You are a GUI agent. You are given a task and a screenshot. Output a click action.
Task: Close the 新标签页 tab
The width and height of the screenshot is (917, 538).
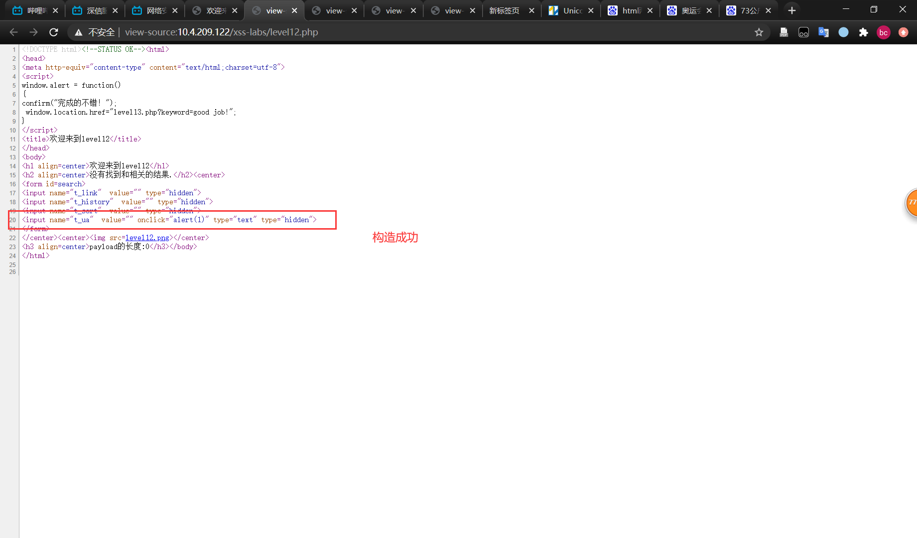[x=531, y=10]
